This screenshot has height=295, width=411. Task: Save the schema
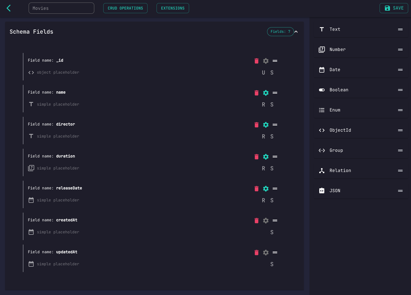click(394, 8)
